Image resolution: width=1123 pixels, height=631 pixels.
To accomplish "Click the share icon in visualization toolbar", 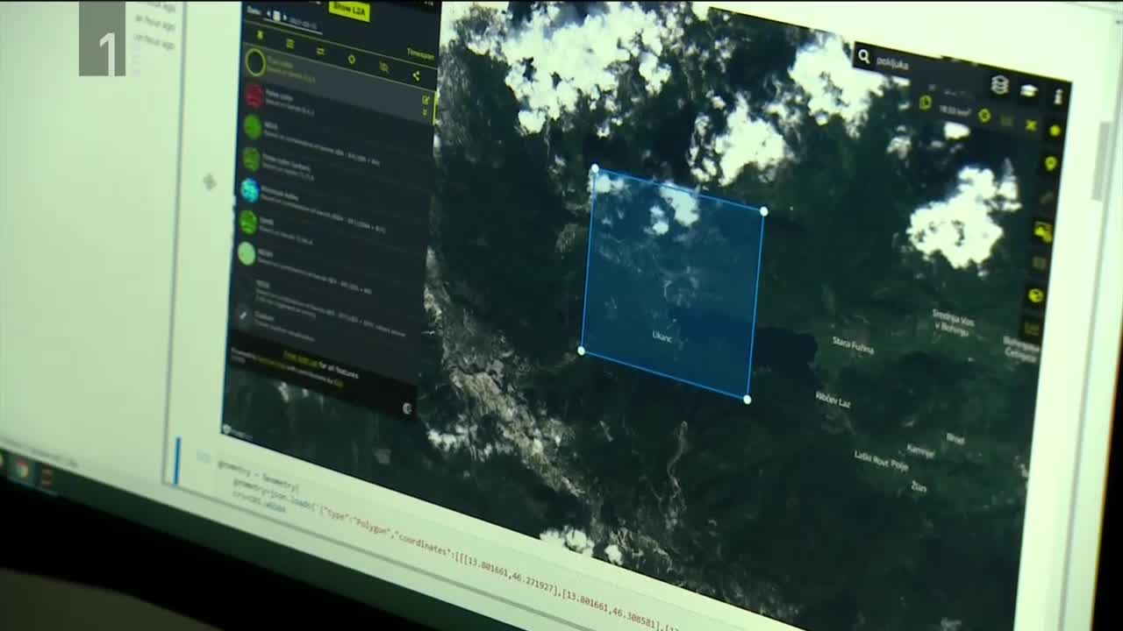I will pos(415,76).
